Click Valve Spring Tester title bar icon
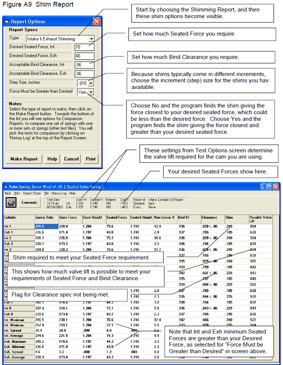Screen dimensions: 283x365 pyautogui.click(x=6, y=187)
